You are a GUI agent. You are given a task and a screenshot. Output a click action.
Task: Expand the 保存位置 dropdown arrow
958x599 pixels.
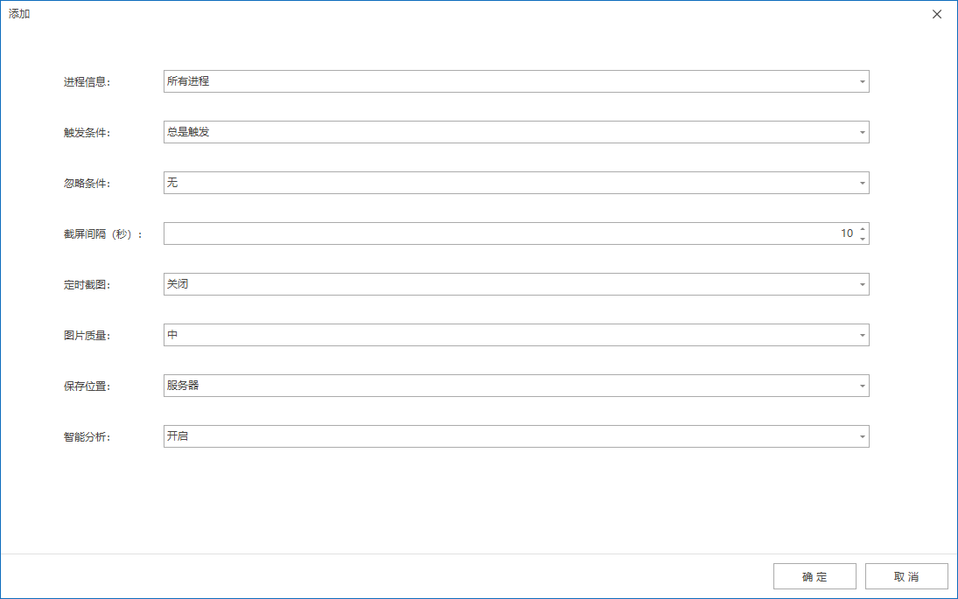[x=862, y=387]
